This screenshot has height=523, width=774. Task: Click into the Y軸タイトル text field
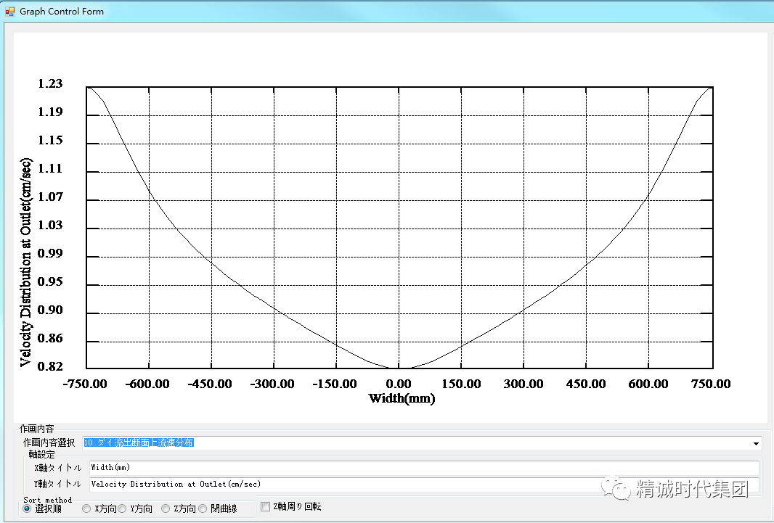coord(424,484)
